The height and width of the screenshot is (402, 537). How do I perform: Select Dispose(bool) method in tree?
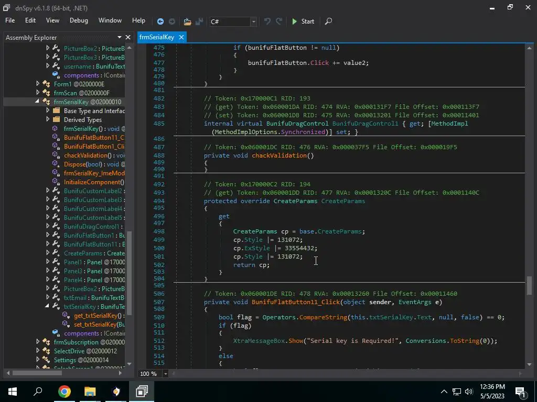pos(94,164)
